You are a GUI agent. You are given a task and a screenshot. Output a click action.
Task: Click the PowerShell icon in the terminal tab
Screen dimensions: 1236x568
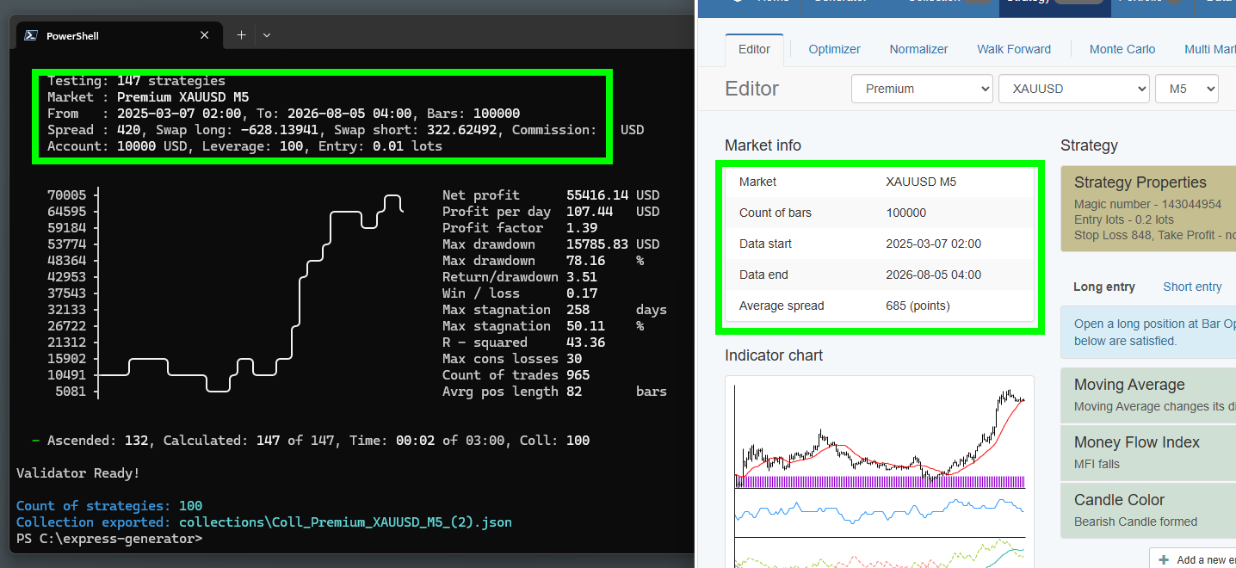[x=31, y=35]
